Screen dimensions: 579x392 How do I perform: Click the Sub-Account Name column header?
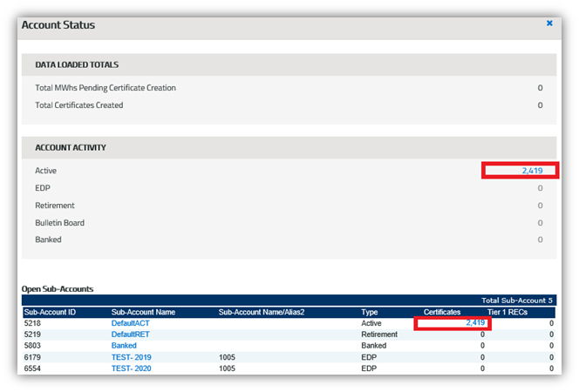tap(145, 311)
